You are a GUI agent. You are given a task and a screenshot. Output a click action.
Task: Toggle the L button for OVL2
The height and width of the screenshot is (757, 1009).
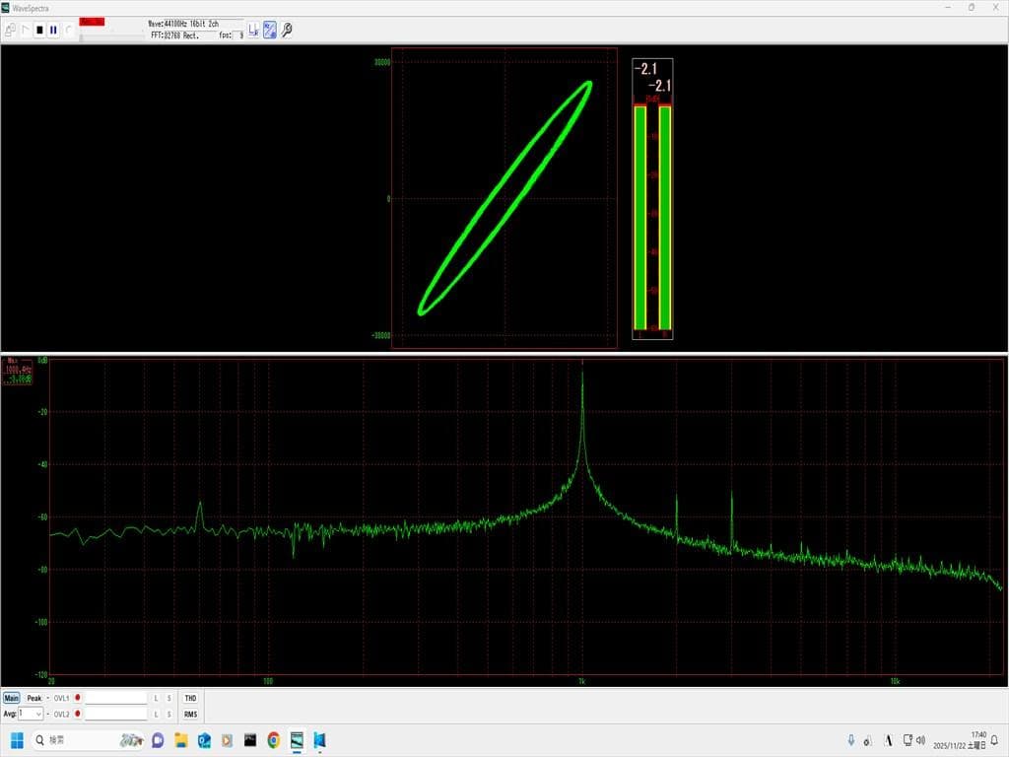[156, 714]
